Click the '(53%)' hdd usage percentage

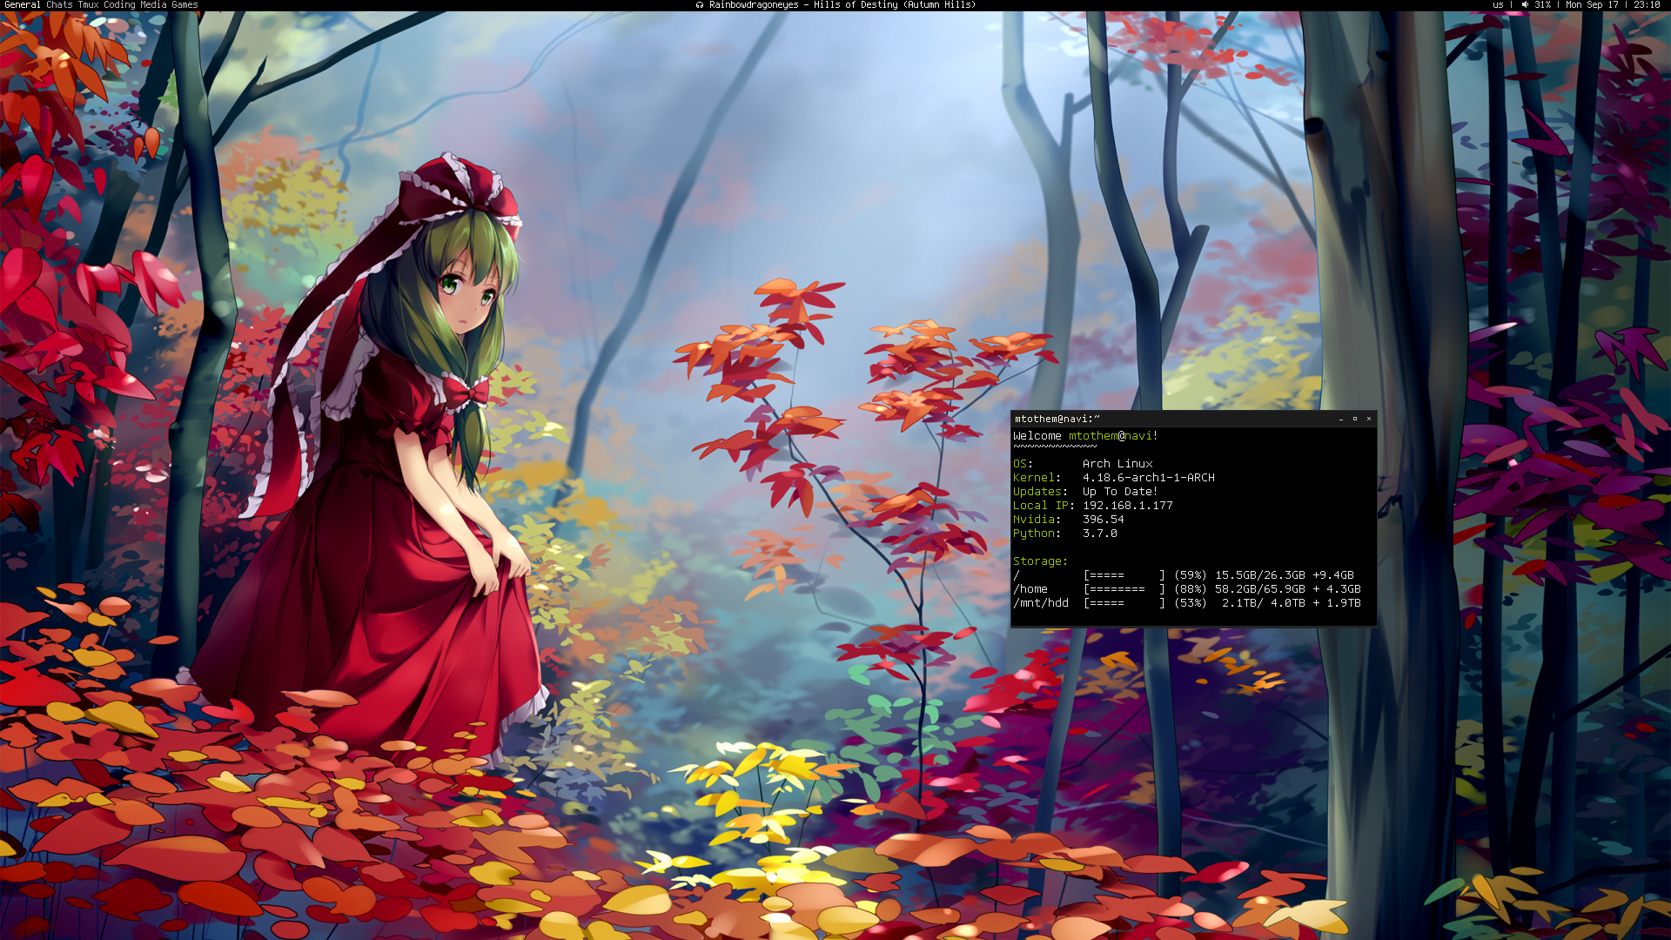click(1191, 603)
